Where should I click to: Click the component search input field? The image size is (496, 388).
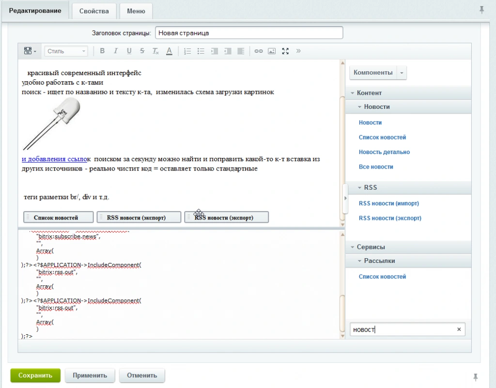coord(403,330)
